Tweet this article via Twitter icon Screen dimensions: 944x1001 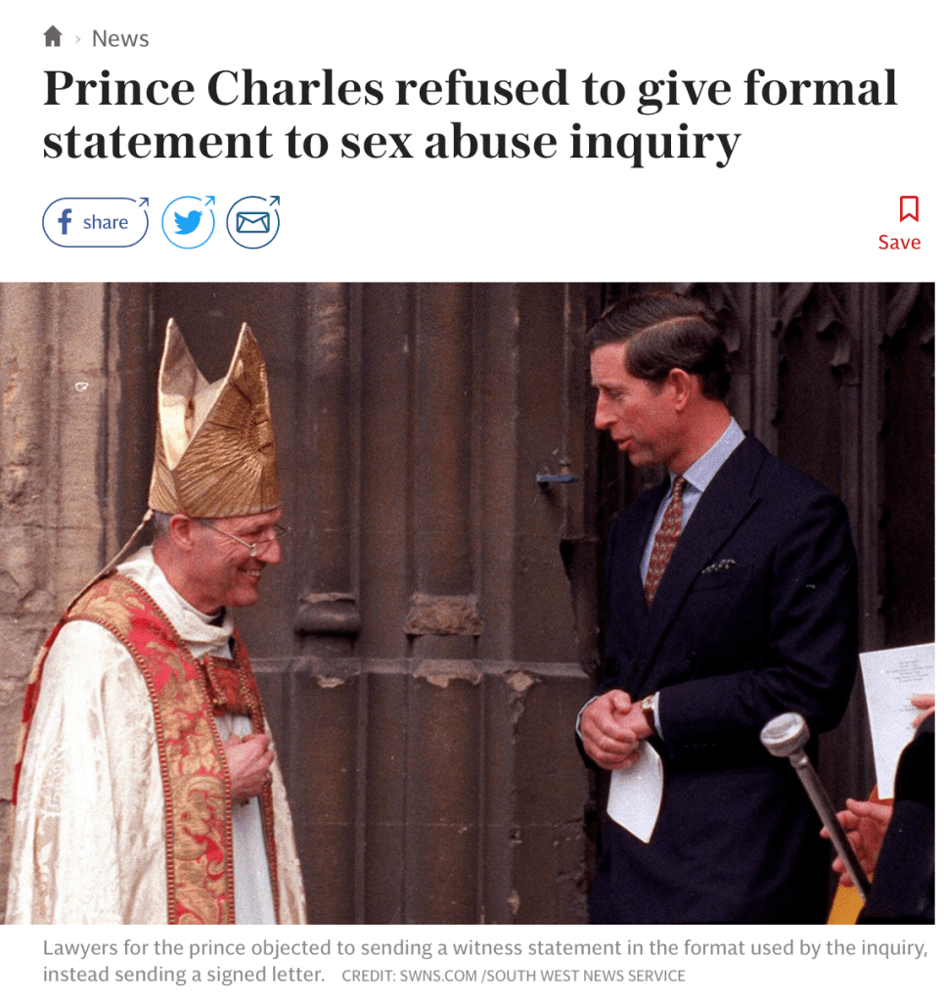click(x=188, y=222)
